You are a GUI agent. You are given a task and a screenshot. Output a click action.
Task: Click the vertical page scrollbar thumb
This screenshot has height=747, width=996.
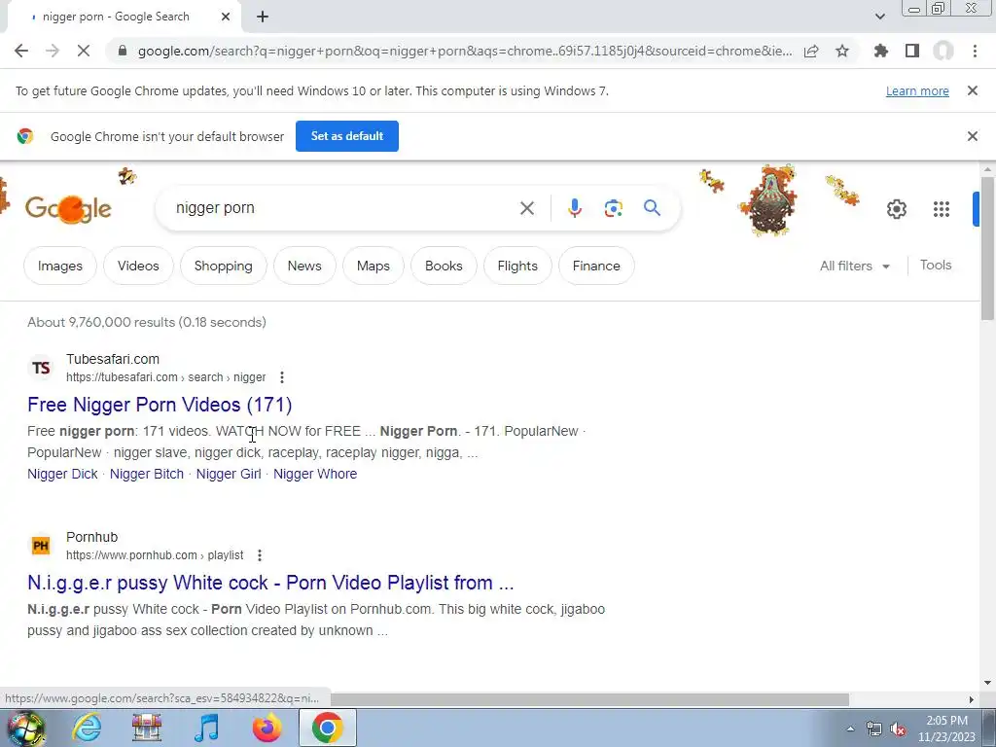click(x=987, y=248)
